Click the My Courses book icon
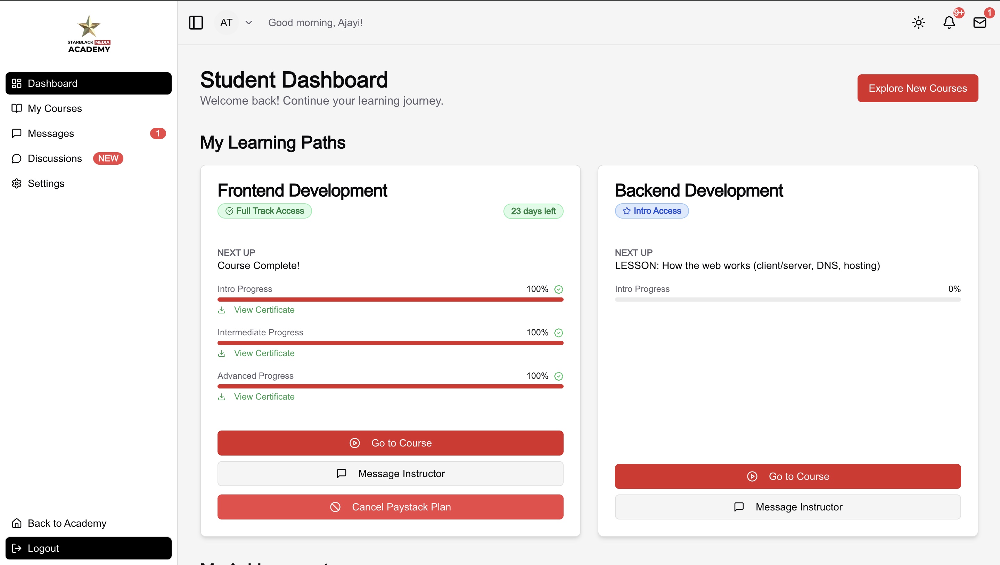 [17, 108]
